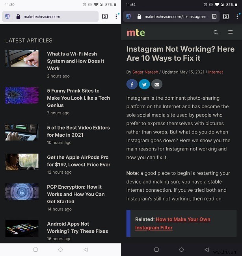Image resolution: width=242 pixels, height=256 pixels.
Task: Click the '2 hours ago' timestamp
Action: click(58, 76)
